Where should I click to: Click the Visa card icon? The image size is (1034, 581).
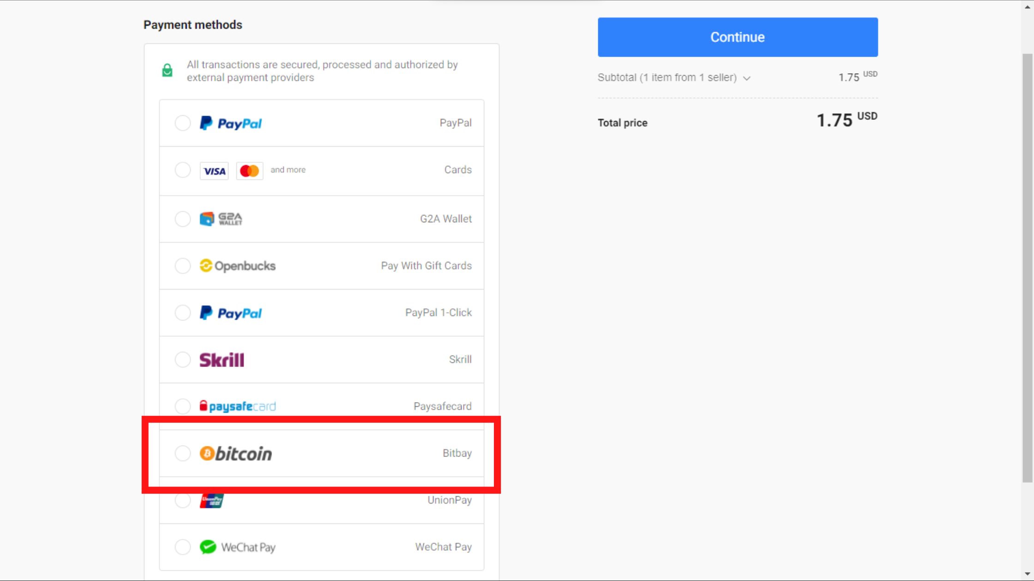click(x=214, y=171)
